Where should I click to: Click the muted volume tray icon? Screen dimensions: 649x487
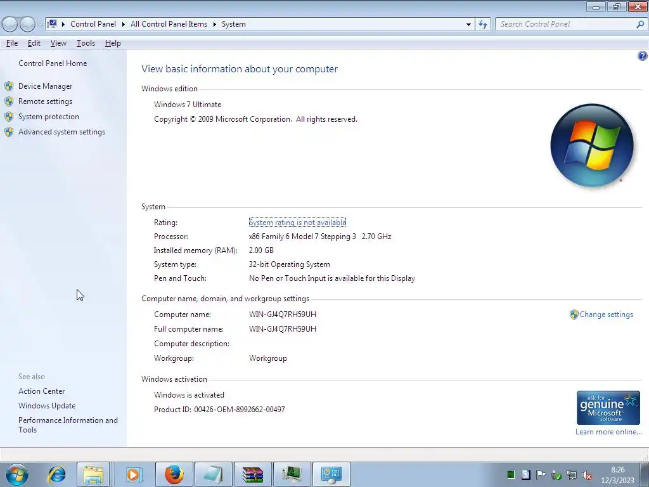pos(587,476)
